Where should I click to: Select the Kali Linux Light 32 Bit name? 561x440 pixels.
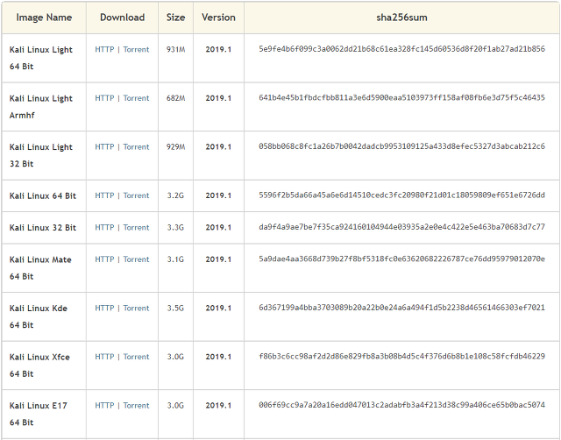coord(41,155)
